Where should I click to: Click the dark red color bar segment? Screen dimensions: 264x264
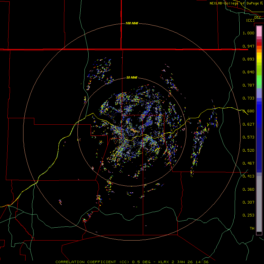click(259, 44)
